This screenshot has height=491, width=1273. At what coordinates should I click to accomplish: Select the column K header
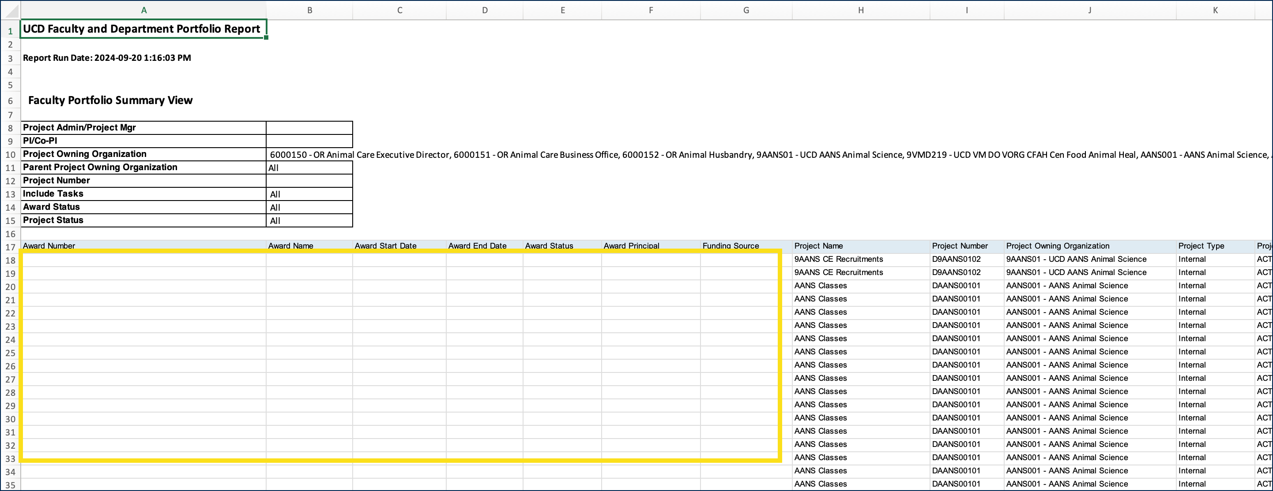pos(1215,10)
